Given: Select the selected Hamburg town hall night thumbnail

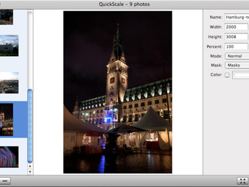Looking at the screenshot, I should (7, 119).
